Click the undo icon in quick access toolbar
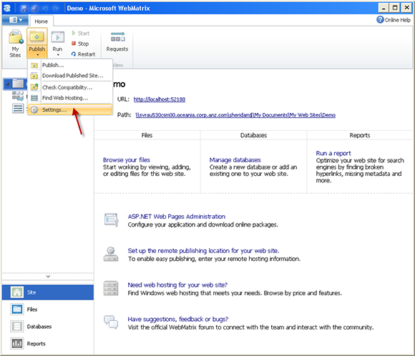 click(x=45, y=8)
